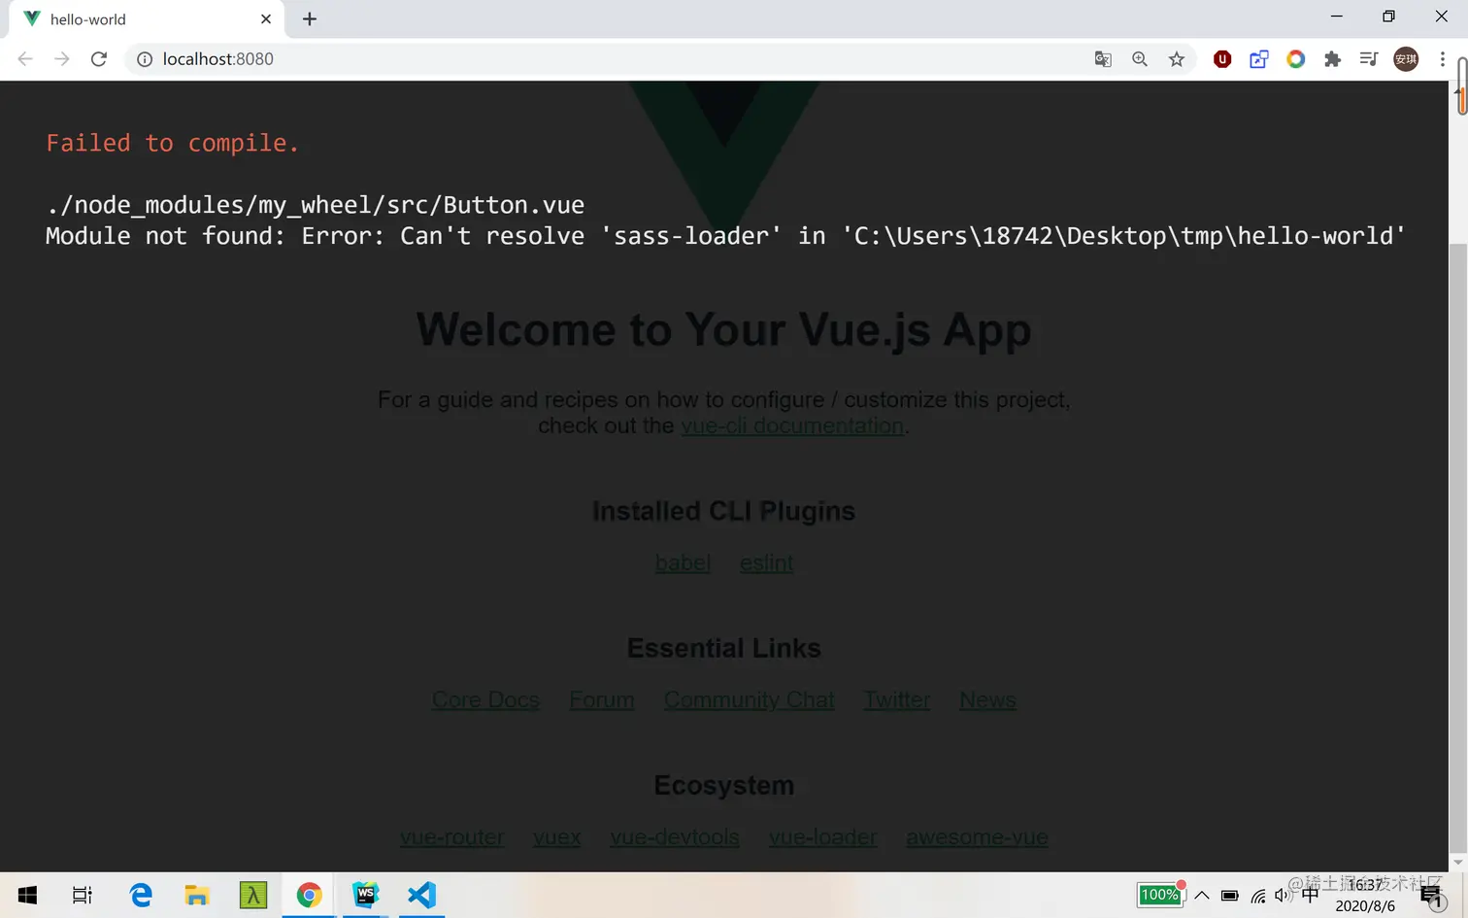This screenshot has height=918, width=1468.
Task: Click 'Failed to compile.' error heading
Action: point(172,143)
